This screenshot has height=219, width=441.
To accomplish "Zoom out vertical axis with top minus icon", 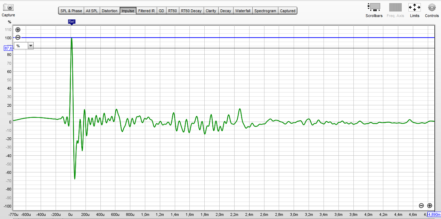I will click(x=18, y=38).
